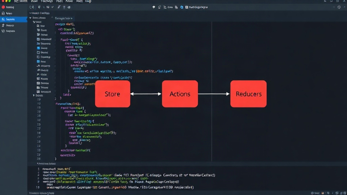The width and height of the screenshot is (347, 195).
Task: Click the blue circular icon in the top toolbar
Action: coord(182,7)
